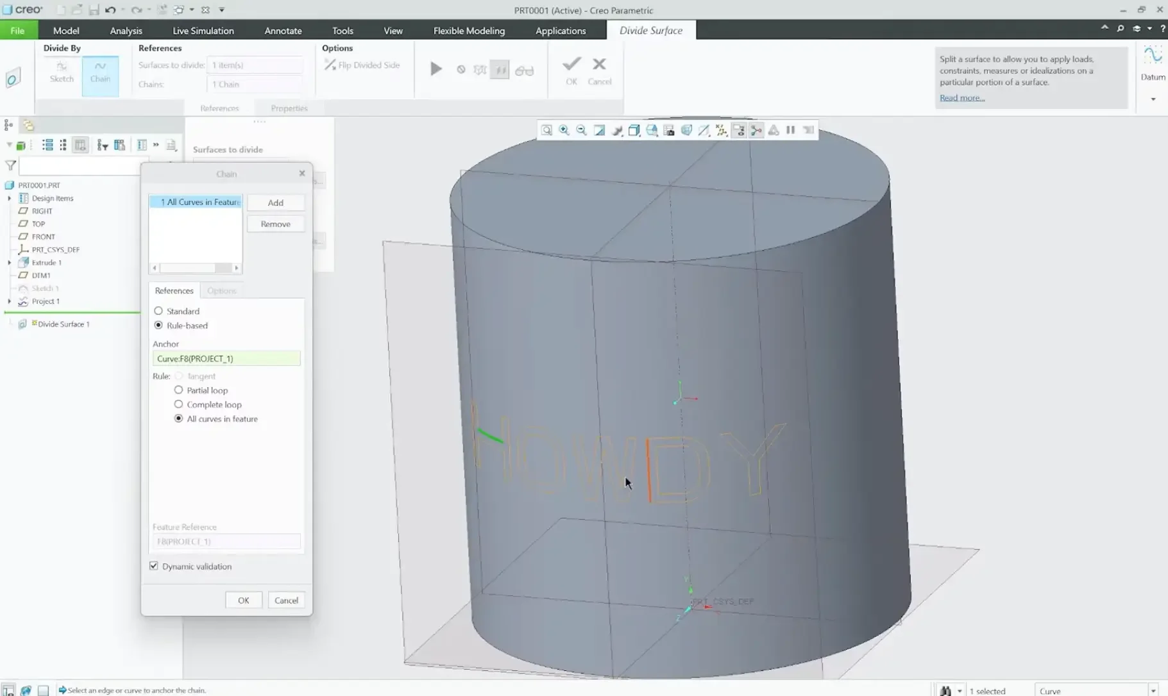This screenshot has height=696, width=1168.
Task: Expand the Extrude 1 tree node
Action: coord(10,262)
